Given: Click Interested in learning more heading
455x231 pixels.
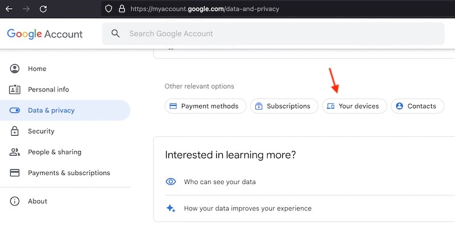Looking at the screenshot, I should (230, 155).
